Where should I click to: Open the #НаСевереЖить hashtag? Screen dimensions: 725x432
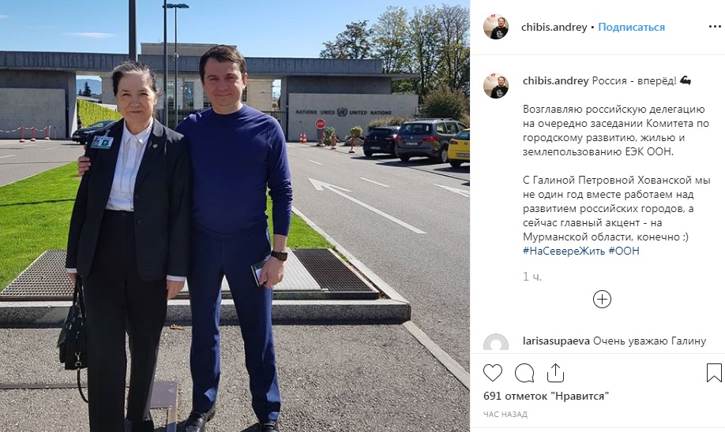pos(564,251)
